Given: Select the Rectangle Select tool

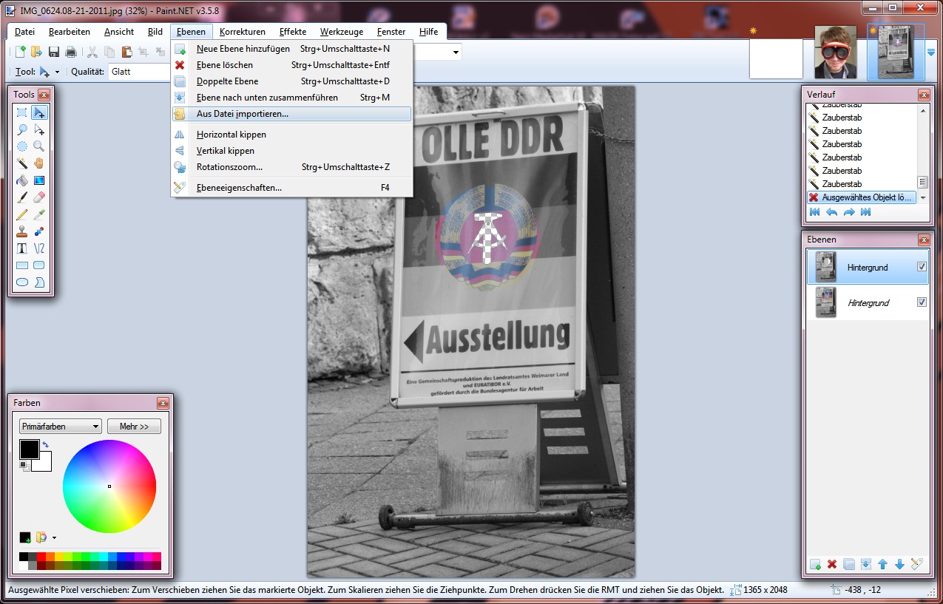Looking at the screenshot, I should [x=22, y=112].
